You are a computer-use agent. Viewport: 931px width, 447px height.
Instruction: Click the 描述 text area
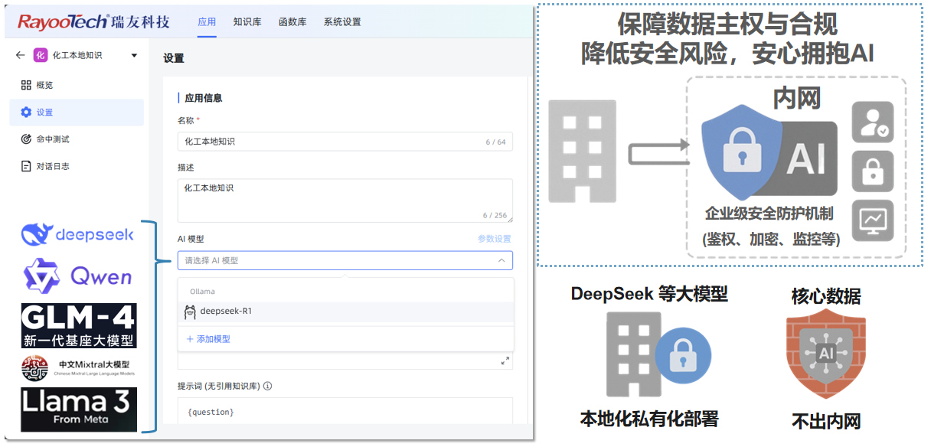[x=345, y=200]
